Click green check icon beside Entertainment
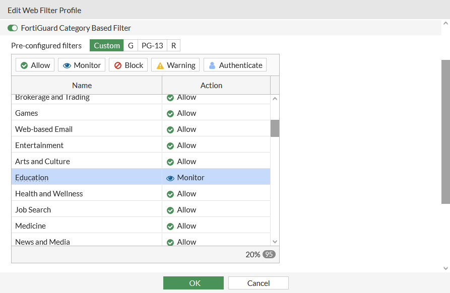450x293 pixels. click(x=170, y=145)
